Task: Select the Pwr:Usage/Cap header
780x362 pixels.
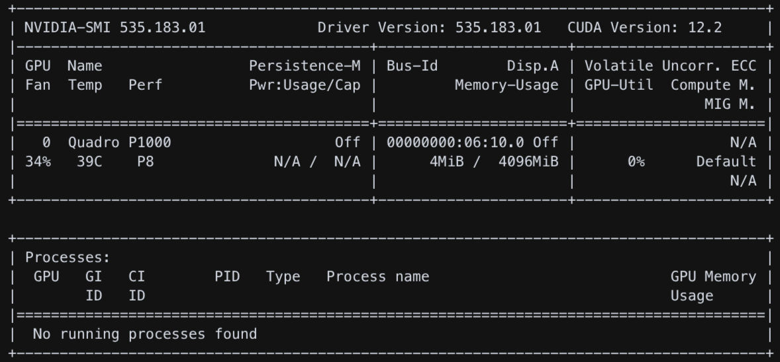Action: tap(305, 85)
